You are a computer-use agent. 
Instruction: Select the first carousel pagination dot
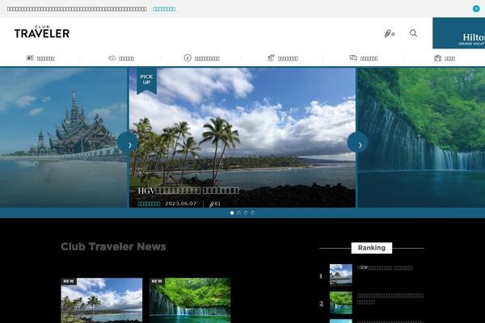[x=232, y=213]
